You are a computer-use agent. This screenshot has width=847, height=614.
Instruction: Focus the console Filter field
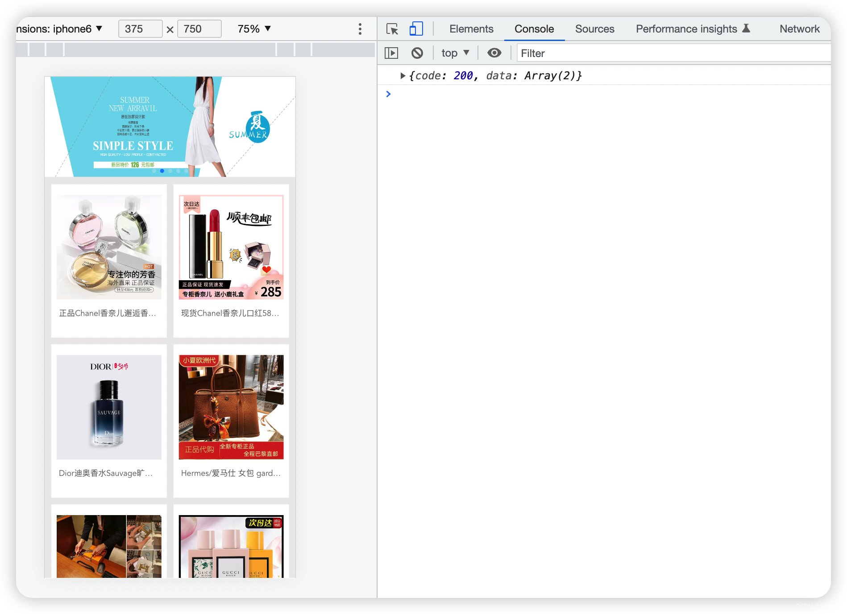click(673, 53)
